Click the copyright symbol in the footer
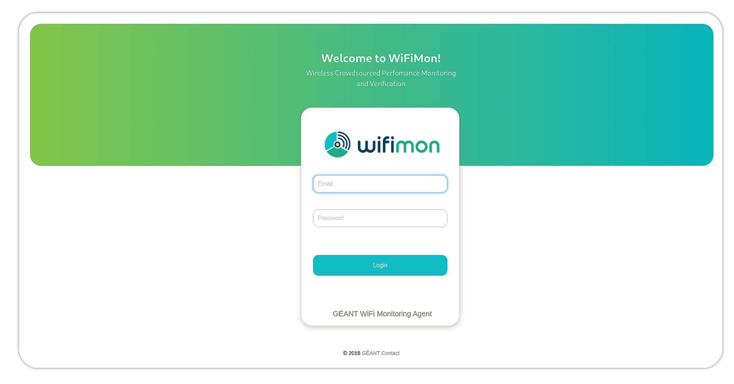The image size is (734, 384). pos(345,353)
